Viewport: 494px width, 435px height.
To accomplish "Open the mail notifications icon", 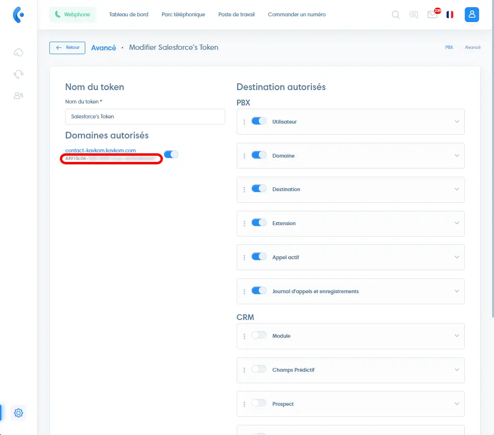I will 432,15.
